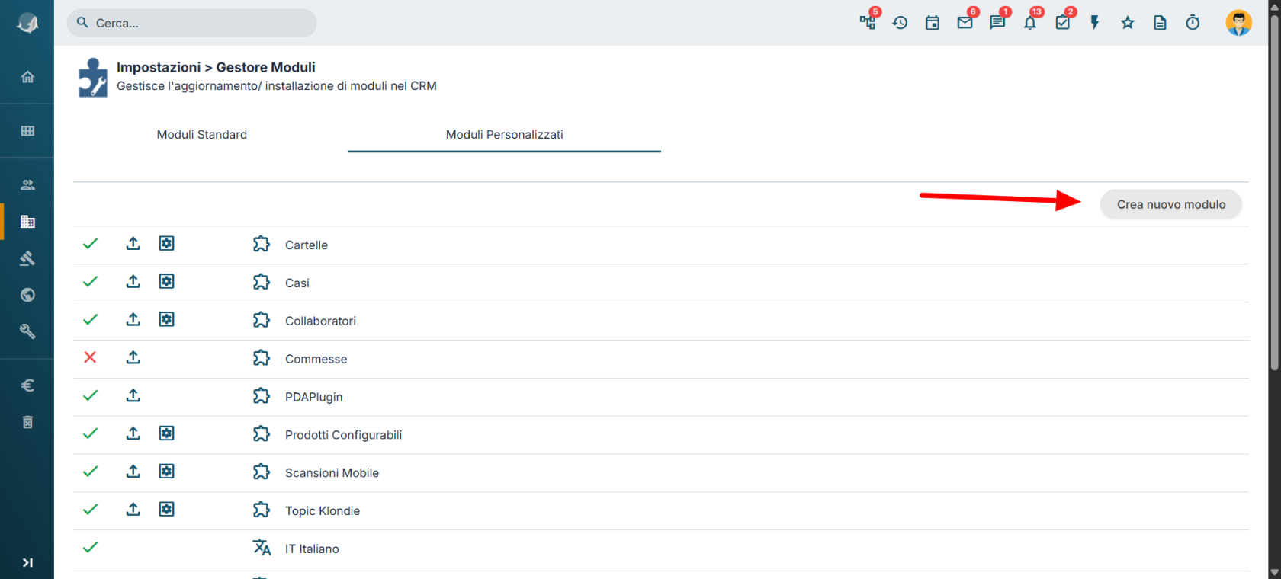Image resolution: width=1281 pixels, height=579 pixels.
Task: Open settings for the Cartelle module
Action: point(166,243)
